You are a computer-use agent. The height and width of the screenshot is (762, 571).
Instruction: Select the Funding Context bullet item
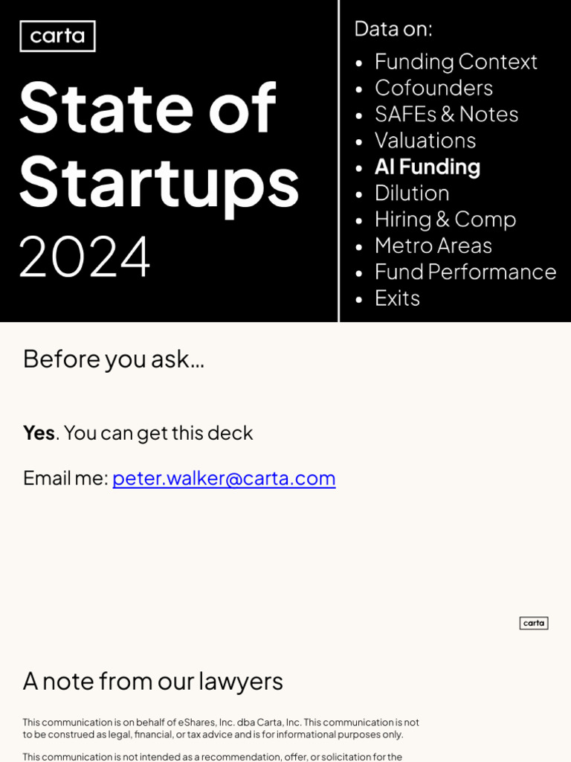(x=455, y=61)
